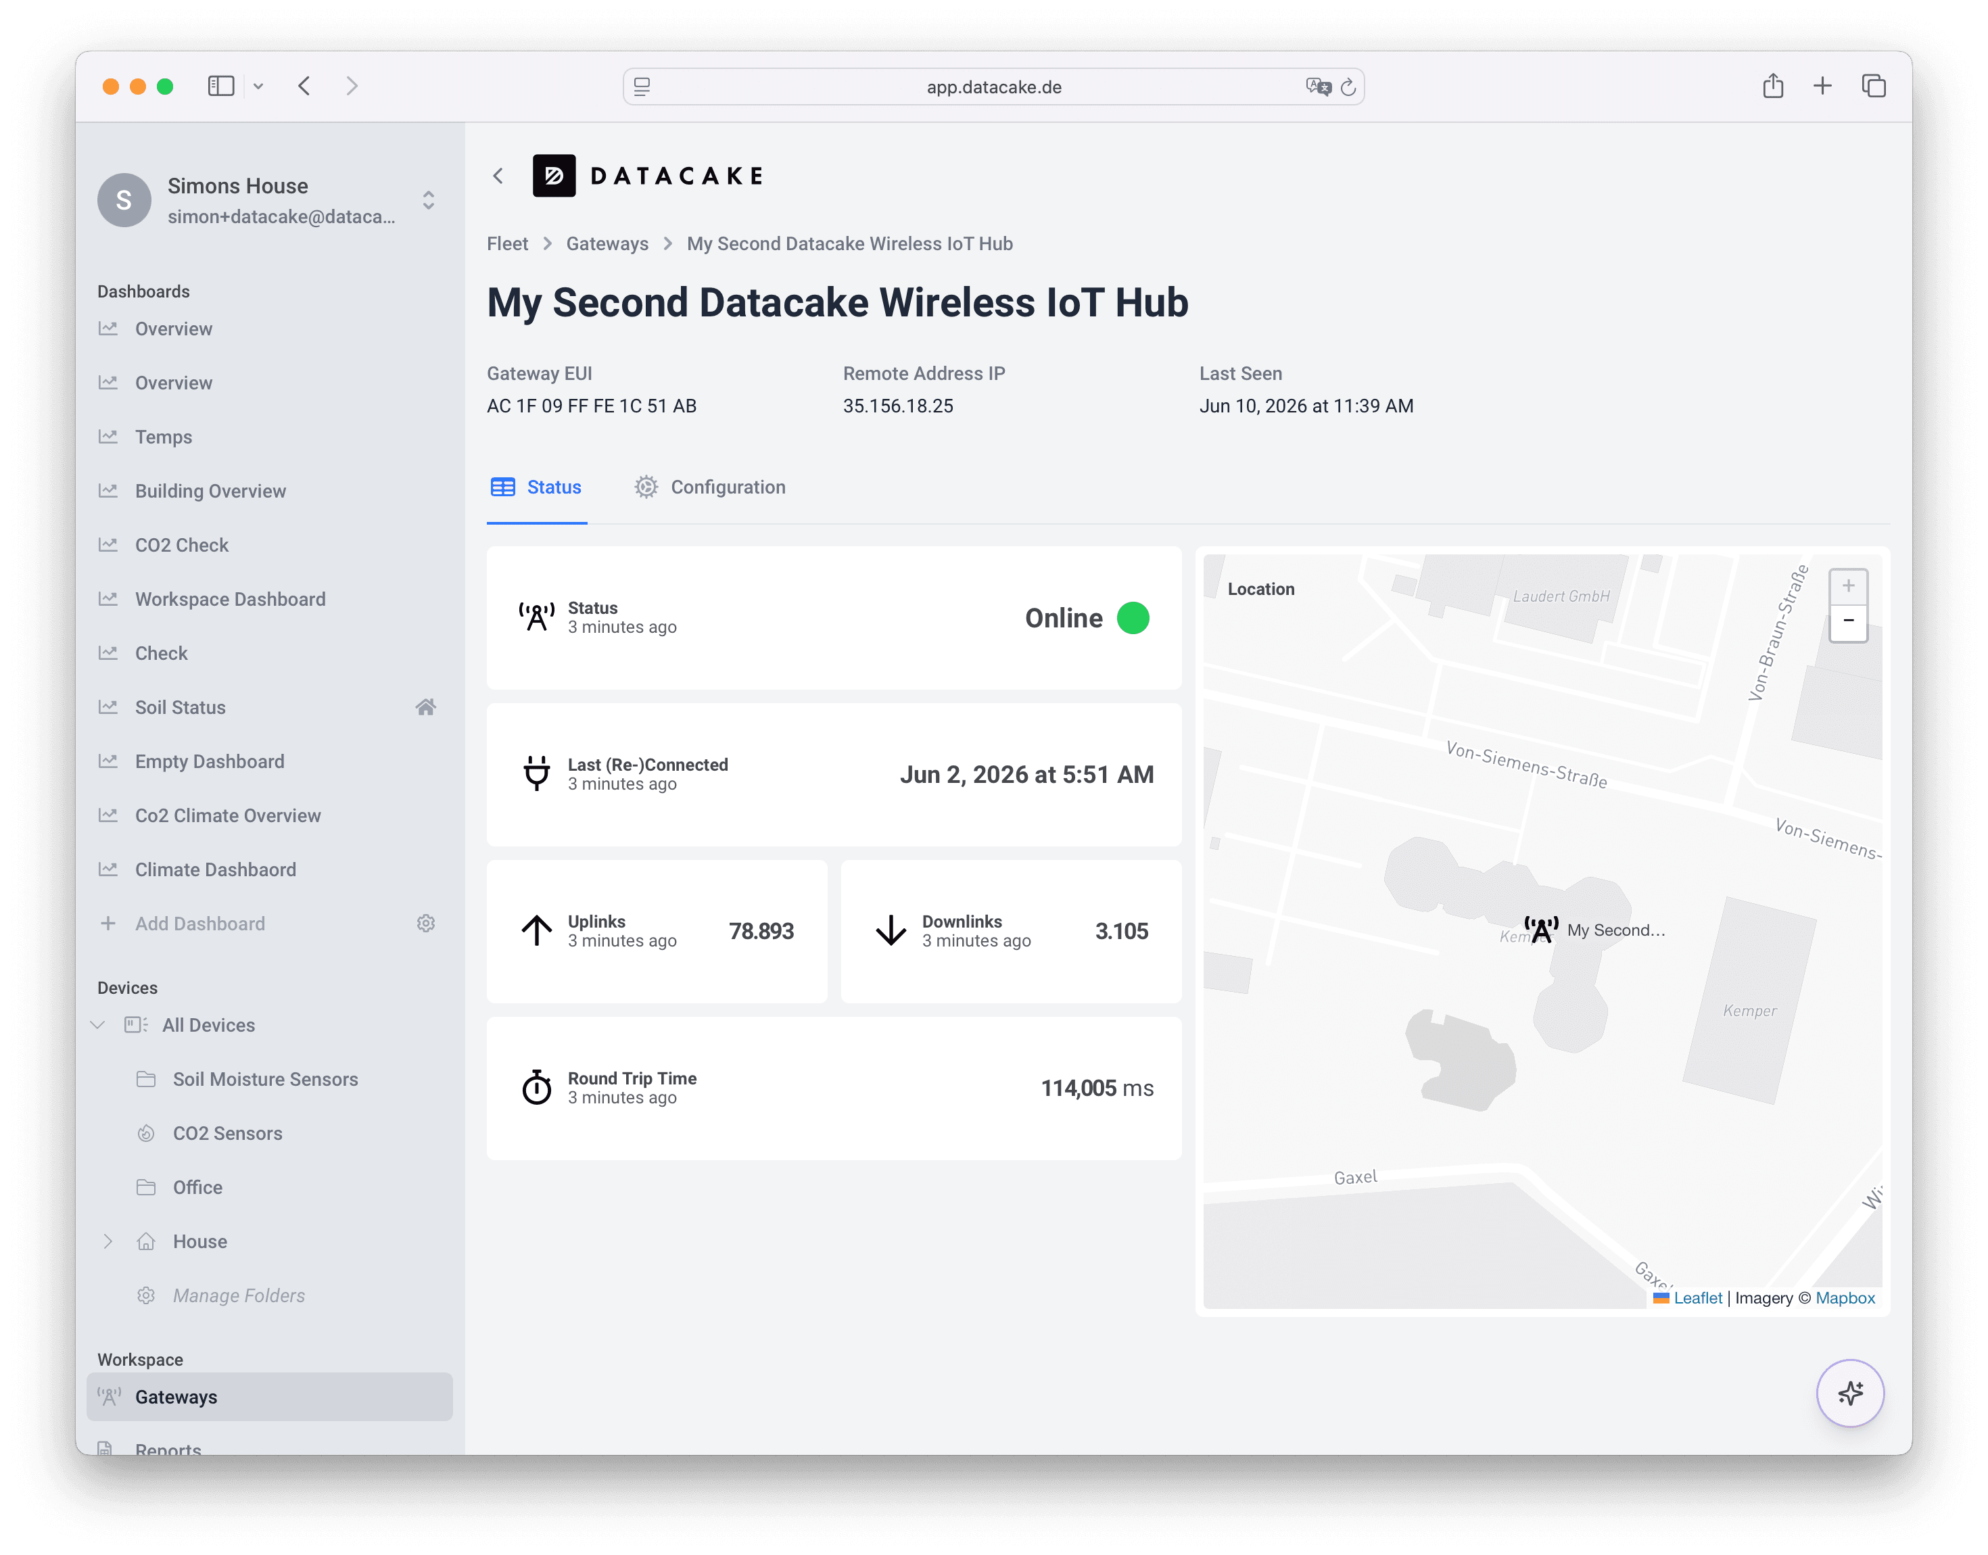Expand the House folder chevron
The height and width of the screenshot is (1555, 1988).
coord(108,1242)
